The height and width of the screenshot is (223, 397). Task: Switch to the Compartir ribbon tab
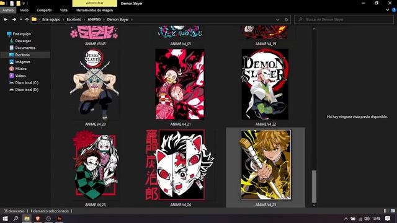click(x=44, y=10)
